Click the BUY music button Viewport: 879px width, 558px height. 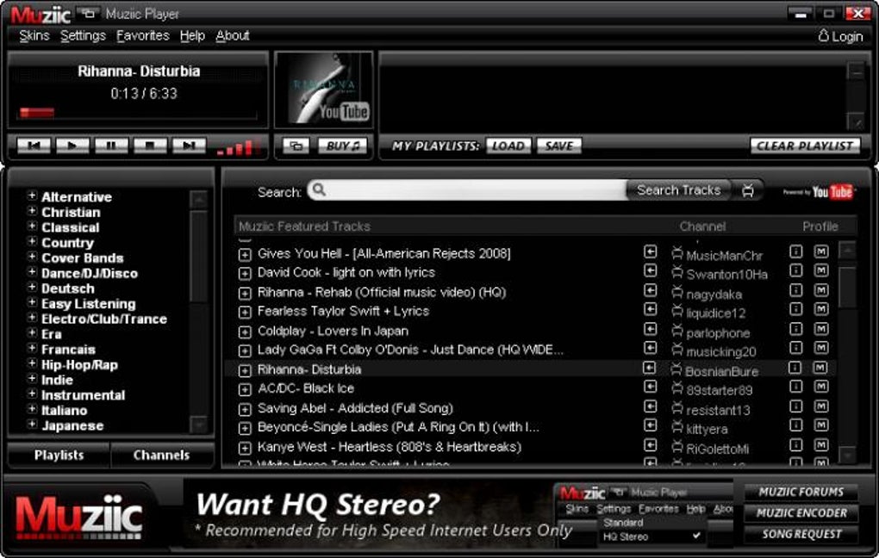[x=342, y=146]
